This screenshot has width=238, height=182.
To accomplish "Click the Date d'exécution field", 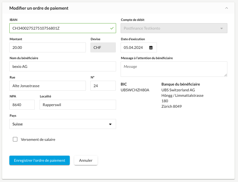I will click(139, 47).
